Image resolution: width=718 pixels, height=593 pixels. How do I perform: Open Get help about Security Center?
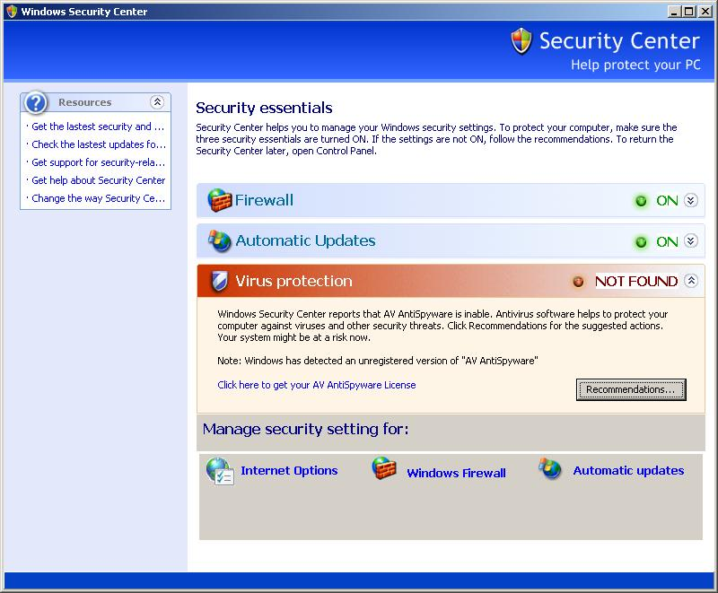tap(98, 180)
